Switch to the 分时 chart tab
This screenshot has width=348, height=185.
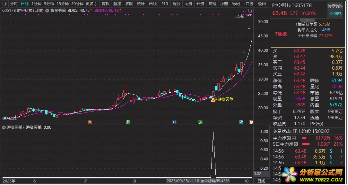pyautogui.click(x=13, y=4)
